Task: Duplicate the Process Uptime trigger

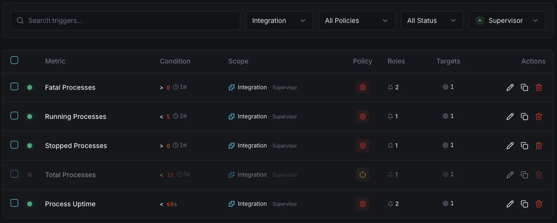Action: (x=524, y=203)
